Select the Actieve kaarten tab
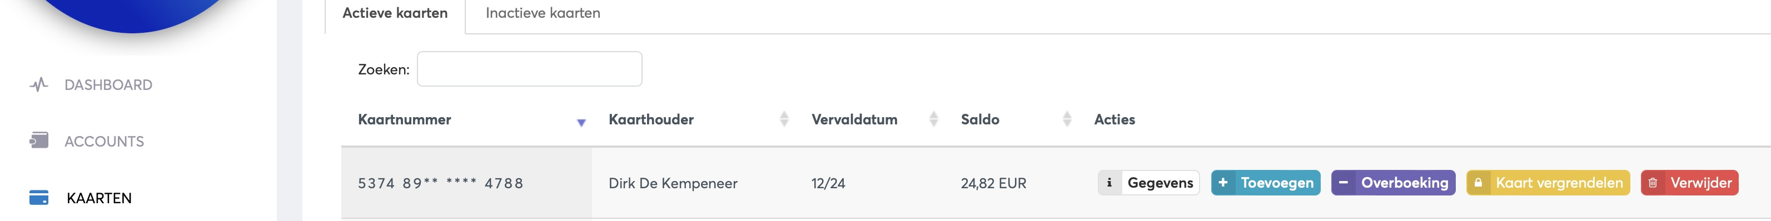This screenshot has width=1771, height=221. pos(395,13)
